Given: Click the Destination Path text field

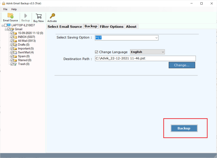Looking at the screenshot, I should coord(145,59).
